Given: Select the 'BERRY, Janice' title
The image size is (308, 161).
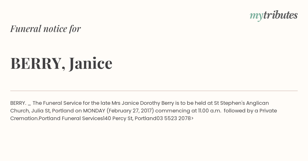Looking at the screenshot, I should (61, 63).
